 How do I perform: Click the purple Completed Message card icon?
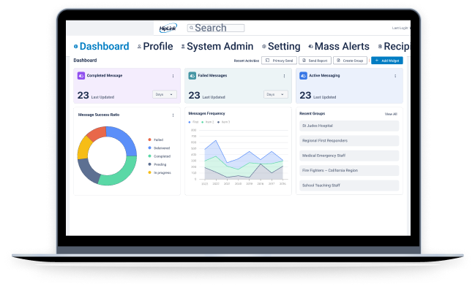click(81, 76)
